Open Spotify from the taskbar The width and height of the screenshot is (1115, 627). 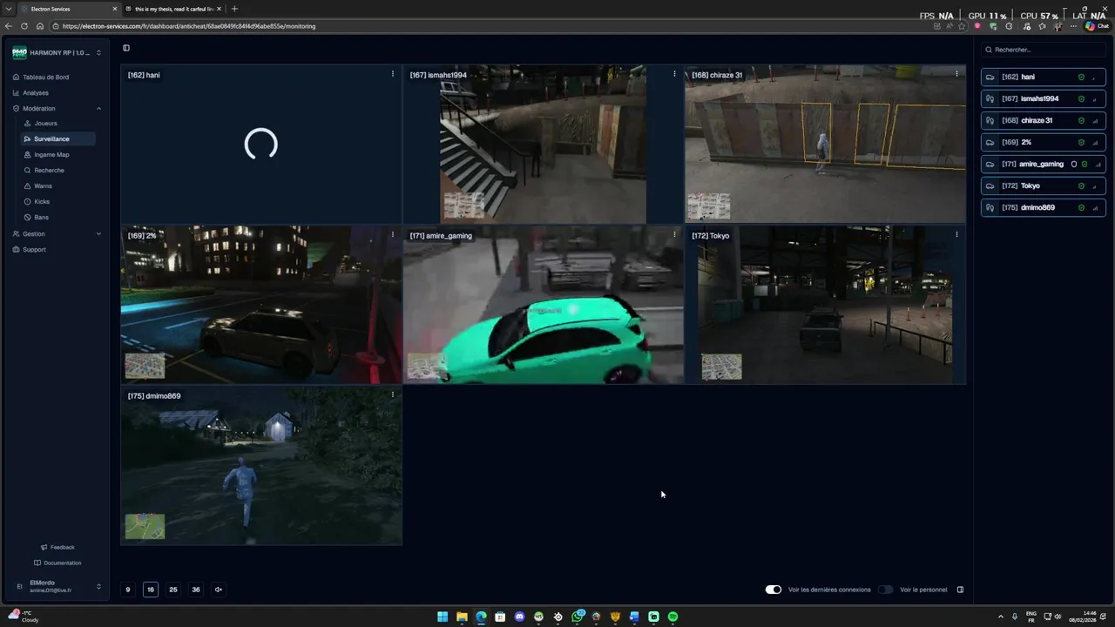click(672, 617)
